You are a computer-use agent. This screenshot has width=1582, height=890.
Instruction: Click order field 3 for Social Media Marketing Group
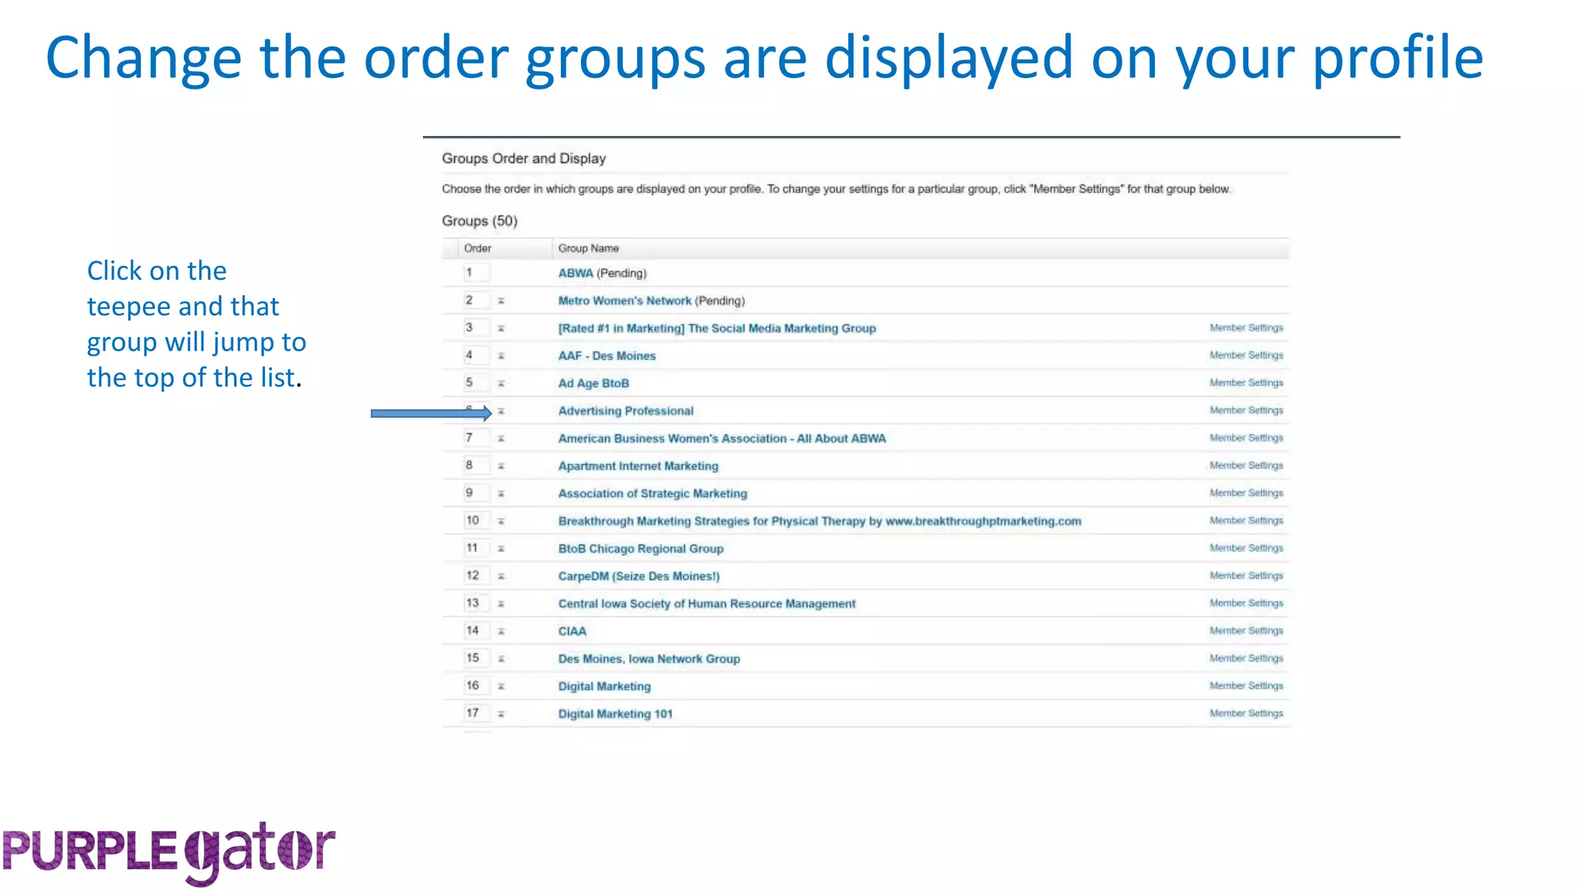476,328
